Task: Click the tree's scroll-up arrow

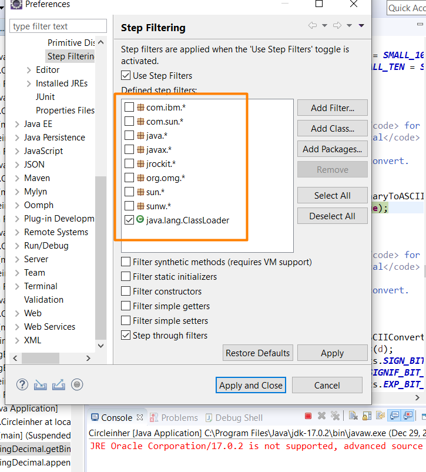Action: point(101,42)
